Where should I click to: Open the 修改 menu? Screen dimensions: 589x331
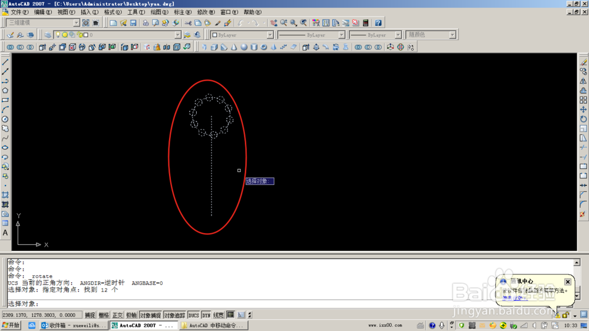tap(206, 12)
